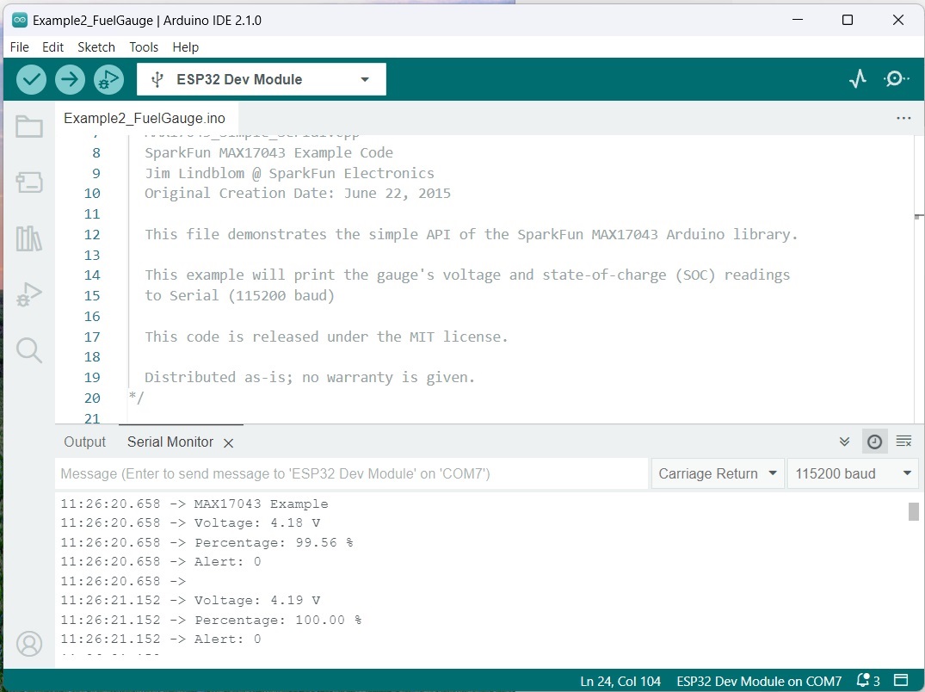
Task: Open the File menu
Action: (20, 47)
